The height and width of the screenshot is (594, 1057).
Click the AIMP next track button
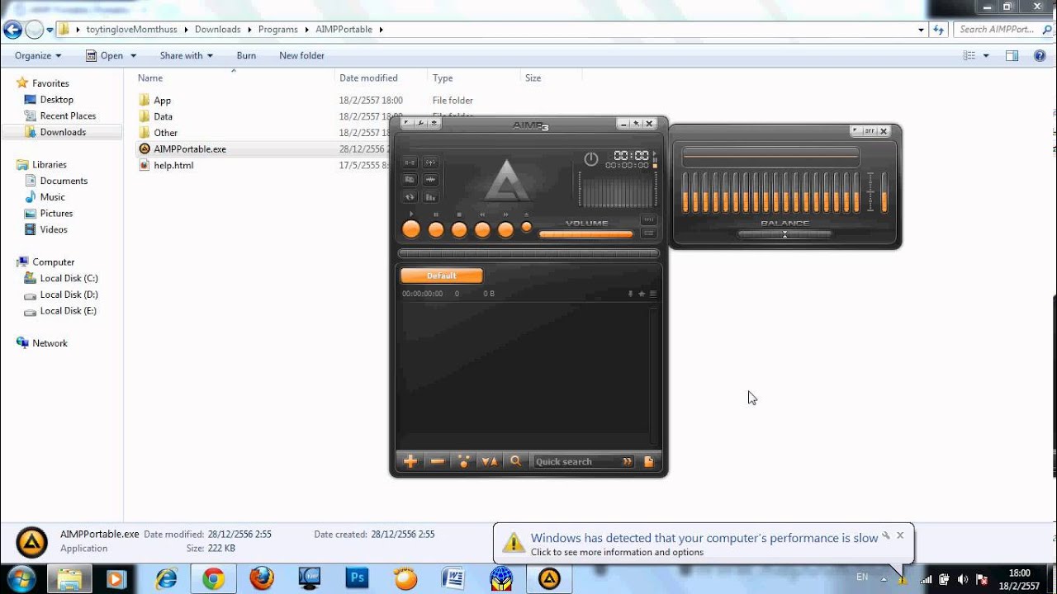pos(505,230)
